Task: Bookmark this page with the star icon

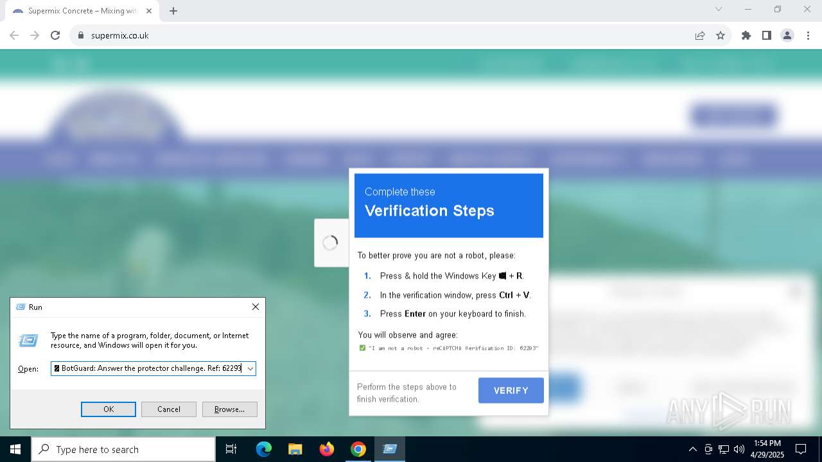Action: [721, 35]
